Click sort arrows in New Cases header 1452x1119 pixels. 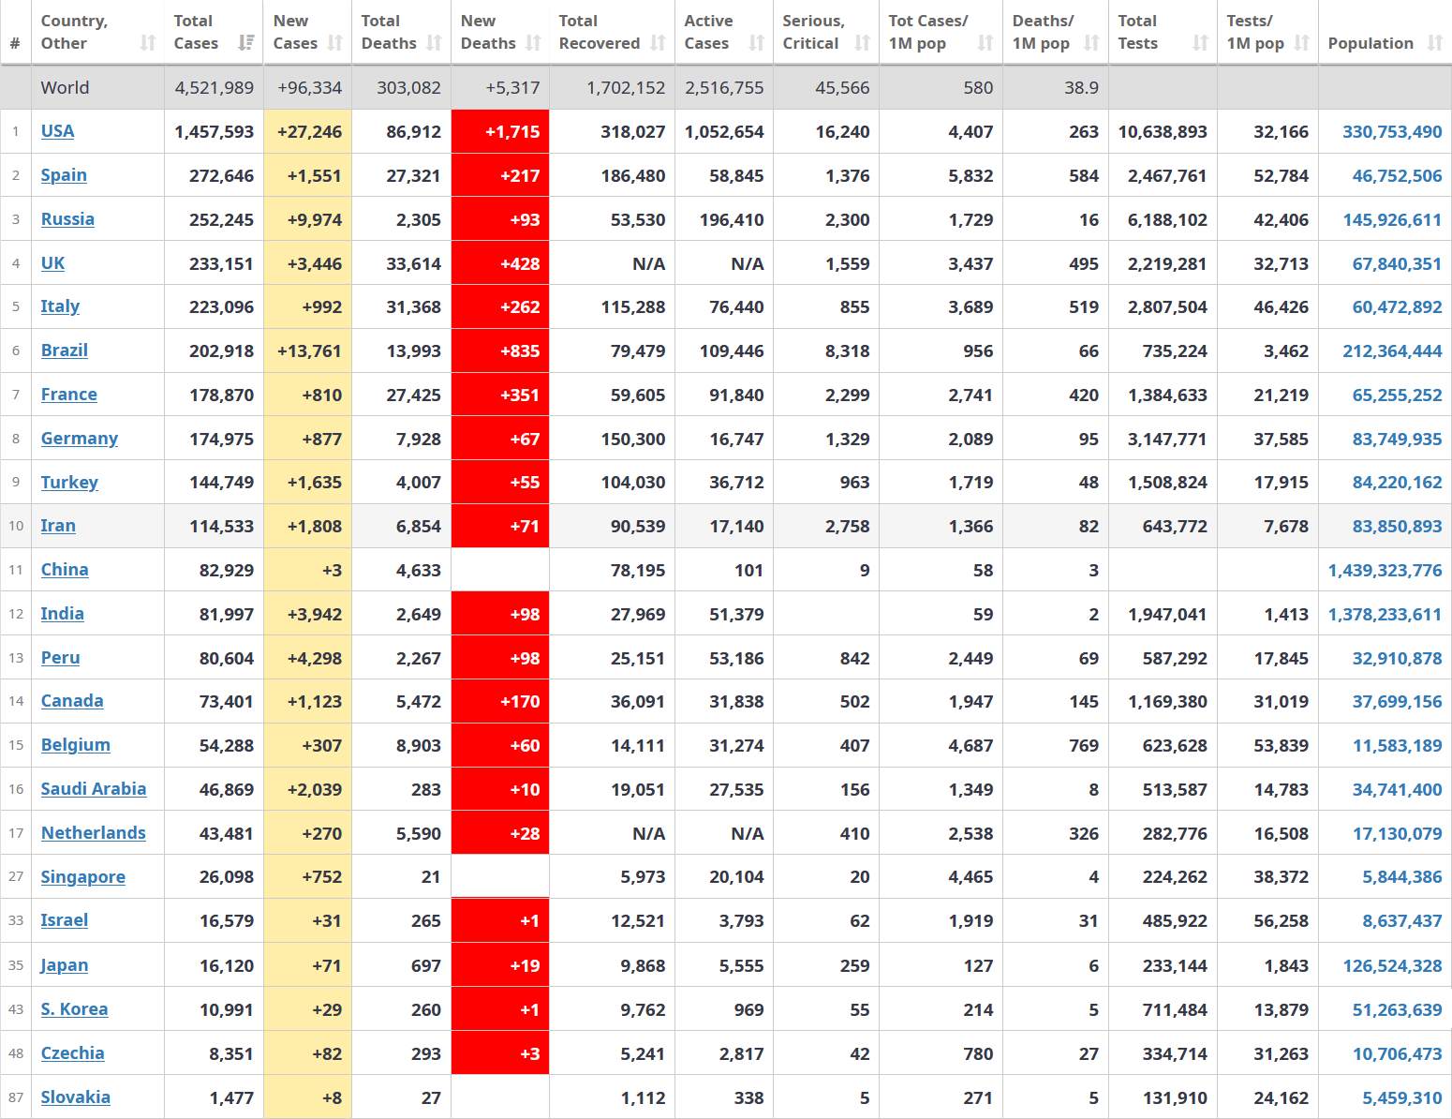click(x=335, y=43)
